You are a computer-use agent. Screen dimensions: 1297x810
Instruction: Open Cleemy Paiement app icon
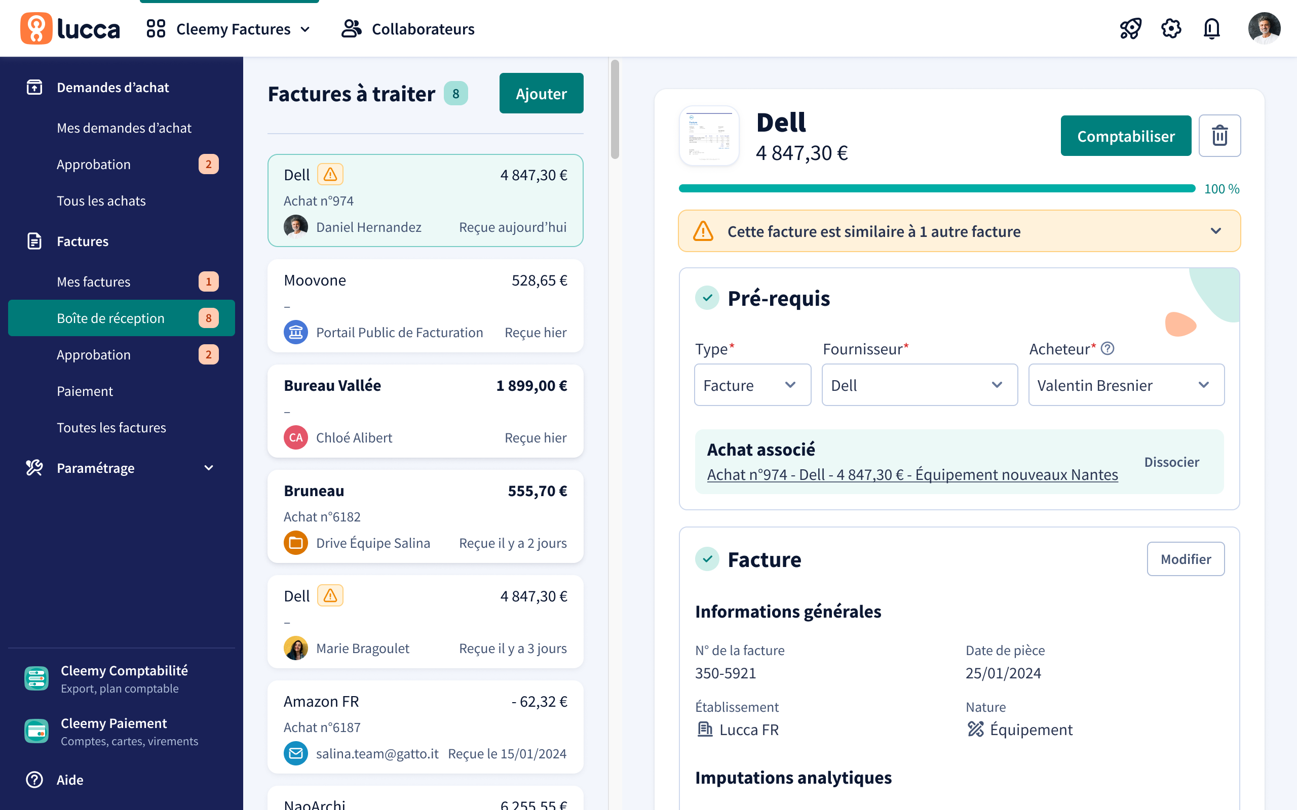36,731
